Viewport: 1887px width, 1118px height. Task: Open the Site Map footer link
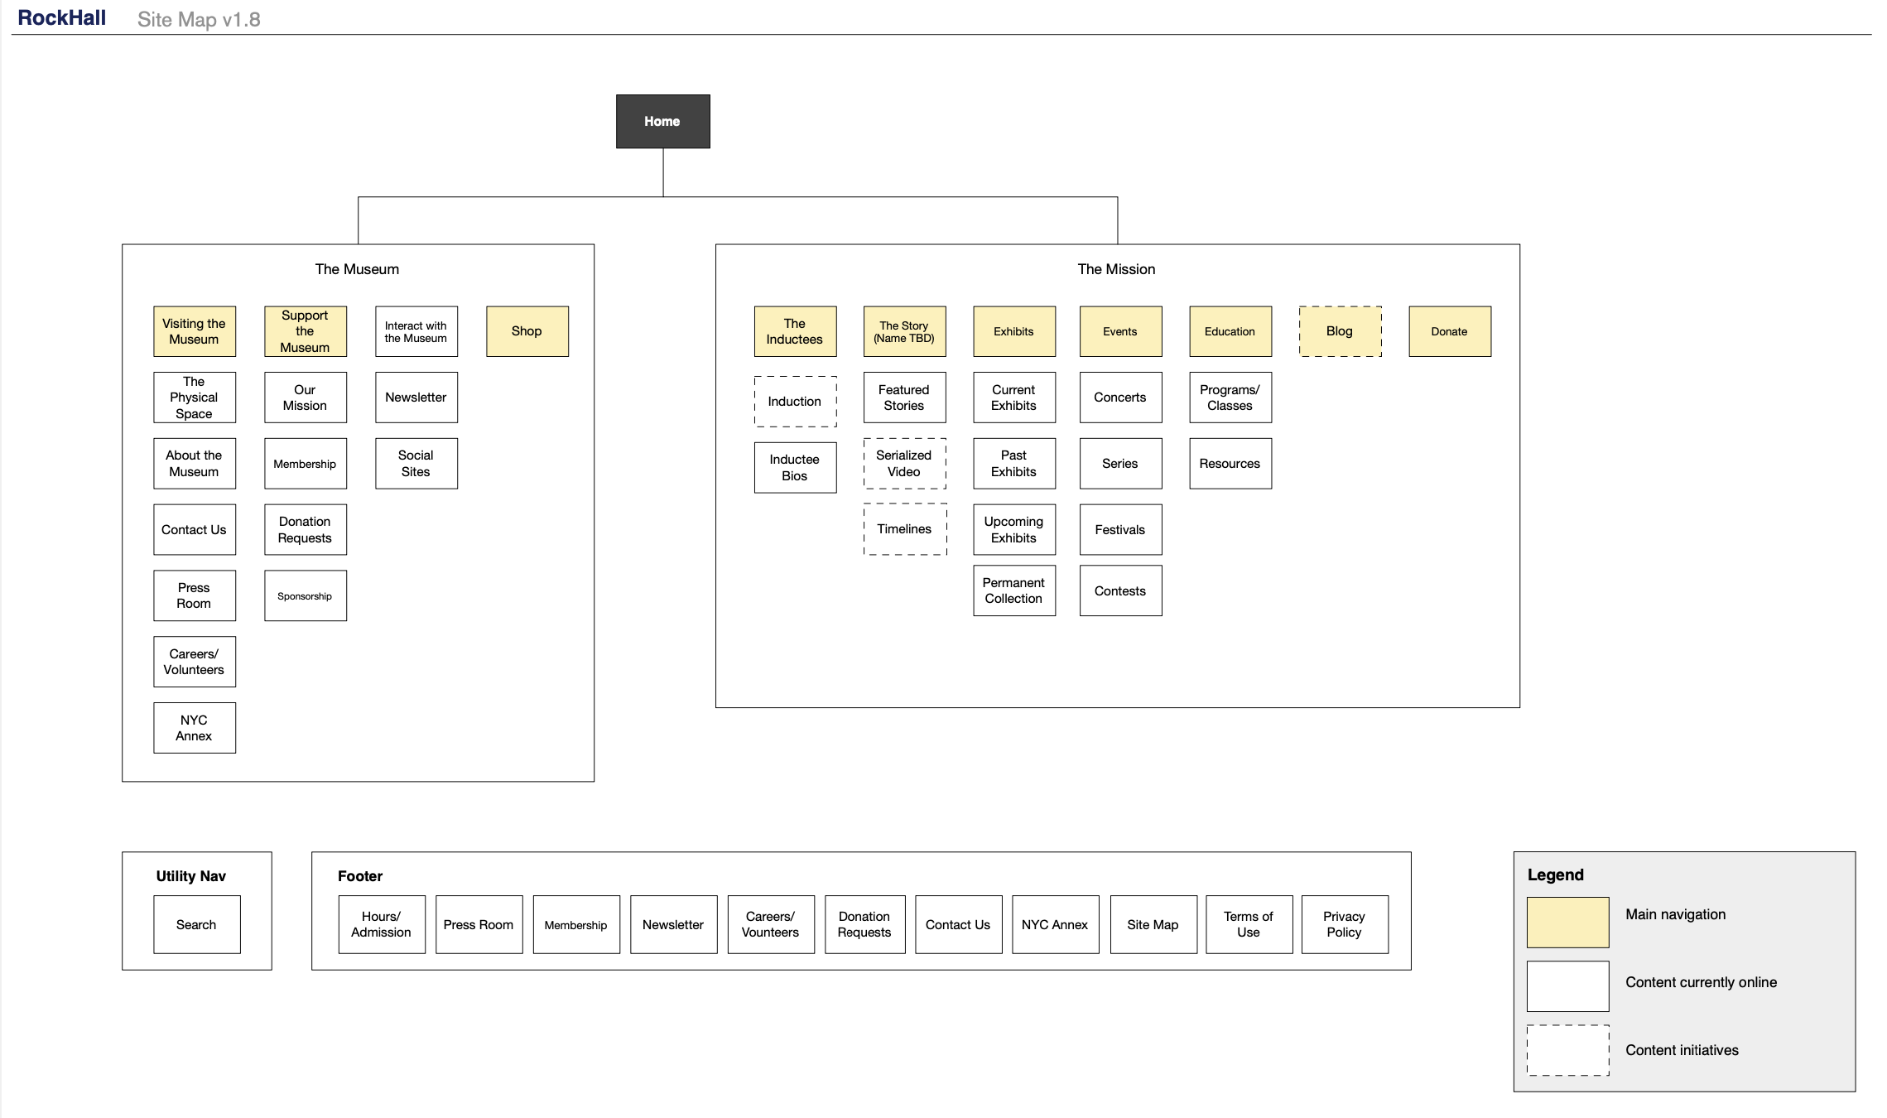tap(1153, 924)
